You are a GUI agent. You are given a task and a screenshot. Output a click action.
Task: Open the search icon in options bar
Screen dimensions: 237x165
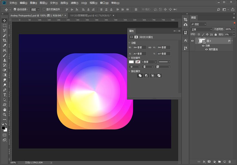click(x=218, y=10)
